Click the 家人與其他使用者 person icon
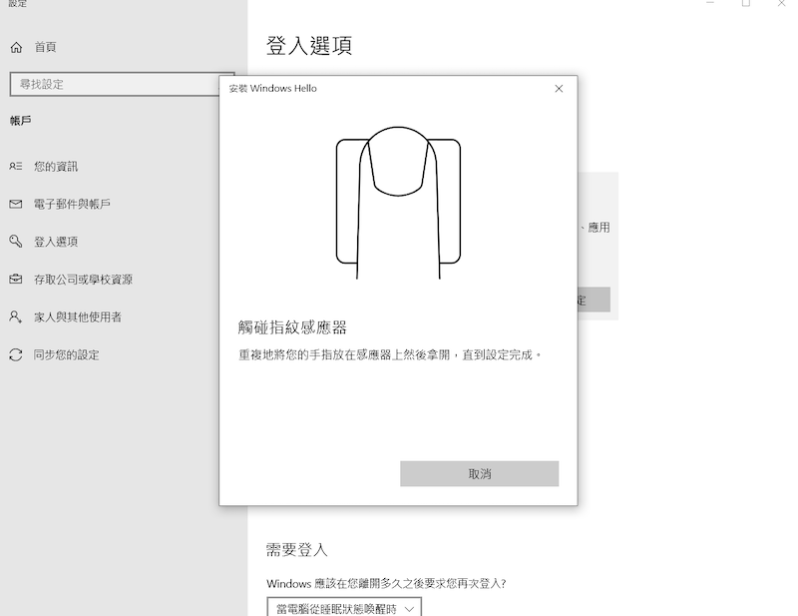The width and height of the screenshot is (798, 616). [x=16, y=316]
